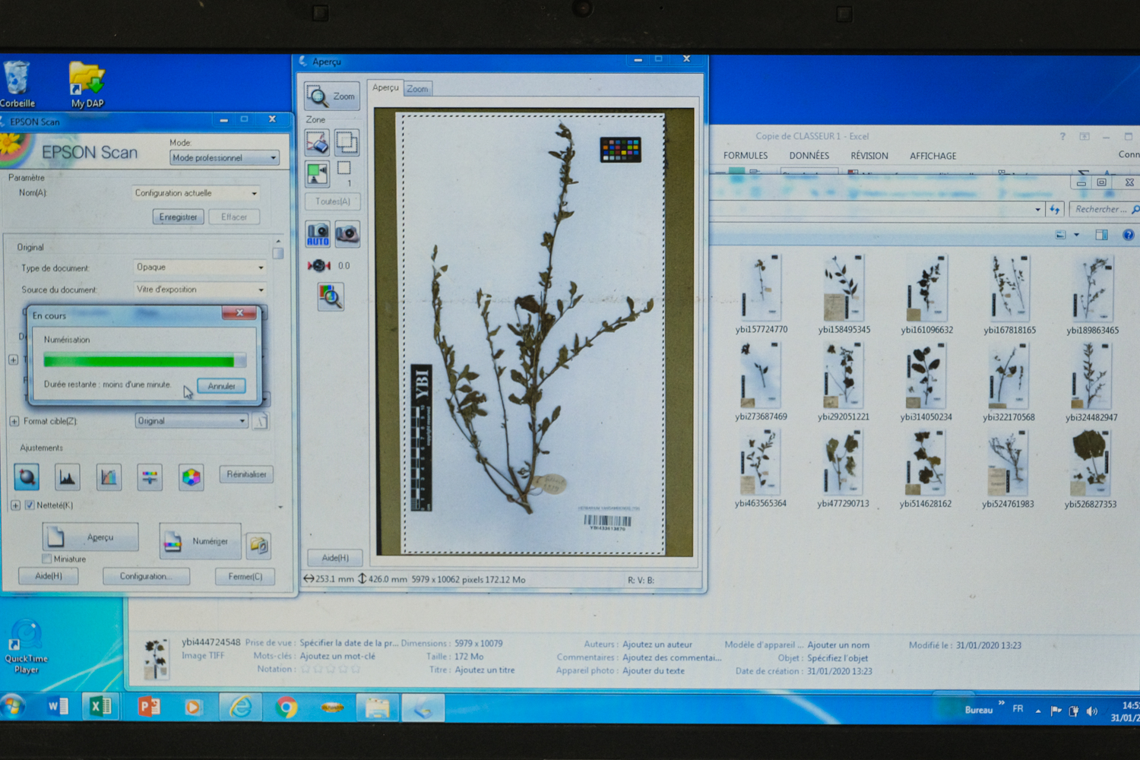Click the auto exposure adjustment icon
This screenshot has height=760, width=1140.
27,477
